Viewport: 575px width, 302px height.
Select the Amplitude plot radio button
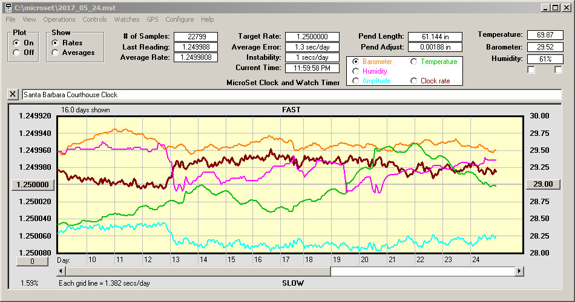pos(355,81)
